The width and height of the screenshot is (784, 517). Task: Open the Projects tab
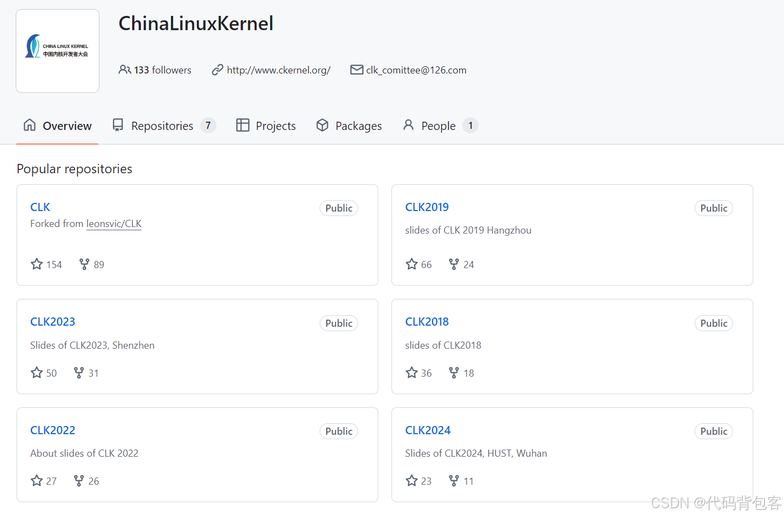pos(266,126)
